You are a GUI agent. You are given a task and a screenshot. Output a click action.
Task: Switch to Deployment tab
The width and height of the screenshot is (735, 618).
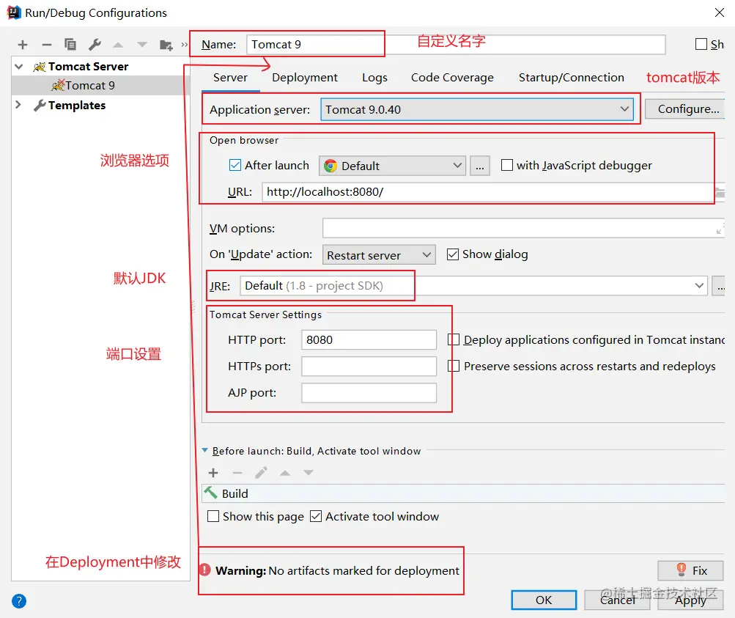[305, 78]
